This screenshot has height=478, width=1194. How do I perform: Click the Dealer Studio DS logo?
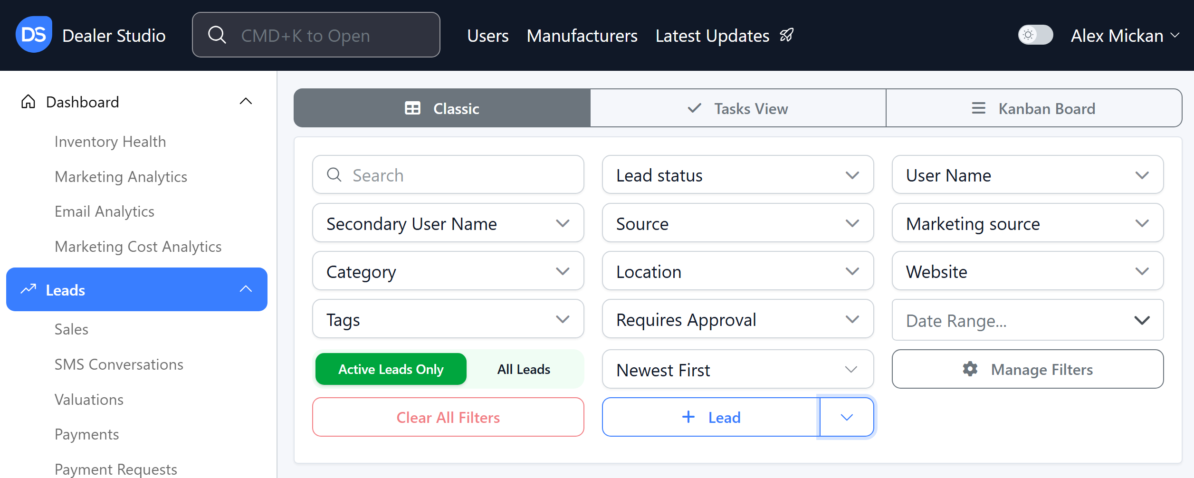click(34, 35)
